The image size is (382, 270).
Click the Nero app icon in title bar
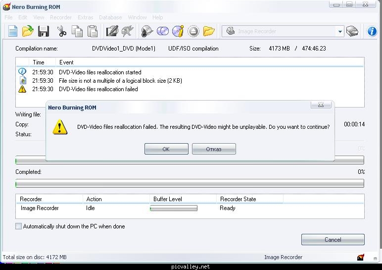click(x=6, y=6)
